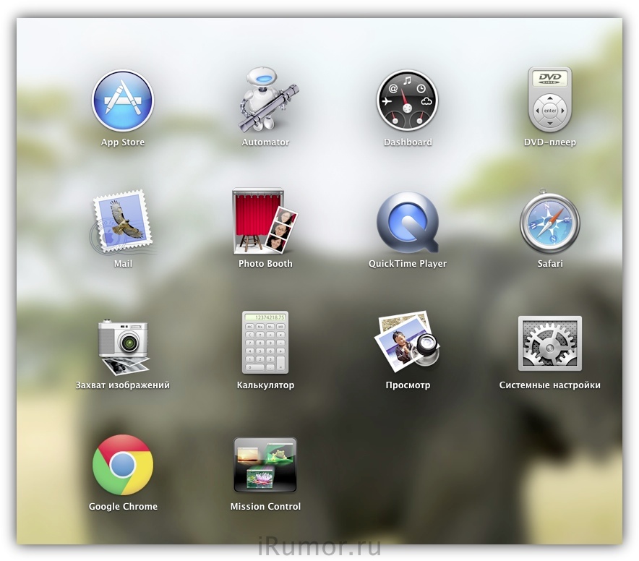Image resolution: width=639 pixels, height=561 pixels.
Task: Click the "Automator" label text
Action: tap(265, 142)
